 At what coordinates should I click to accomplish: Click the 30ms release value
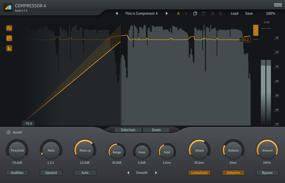[x=233, y=163]
